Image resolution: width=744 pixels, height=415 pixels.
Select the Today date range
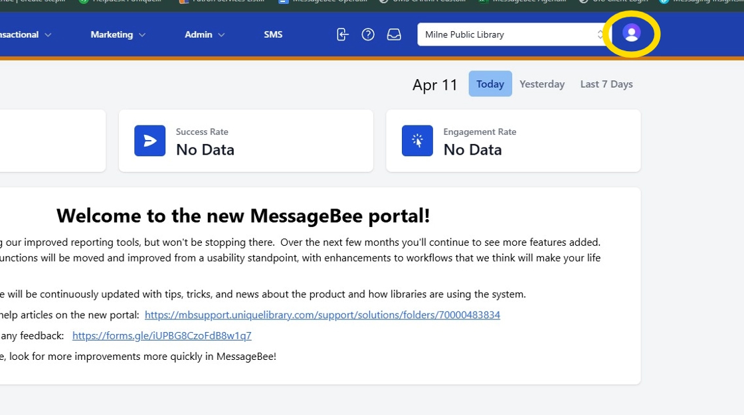[490, 84]
